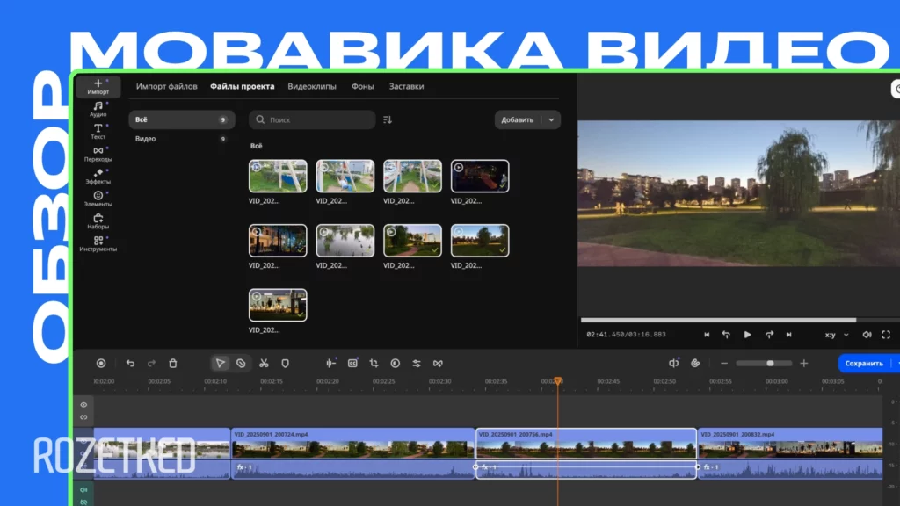The width and height of the screenshot is (900, 506).
Task: Delete selected clip with trash icon
Action: tap(173, 363)
